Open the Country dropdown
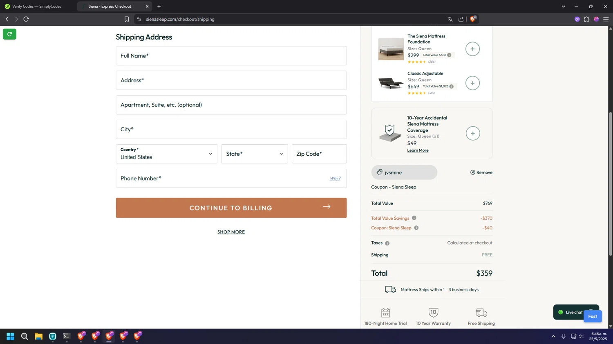Viewport: 613px width, 344px height. coord(166,154)
